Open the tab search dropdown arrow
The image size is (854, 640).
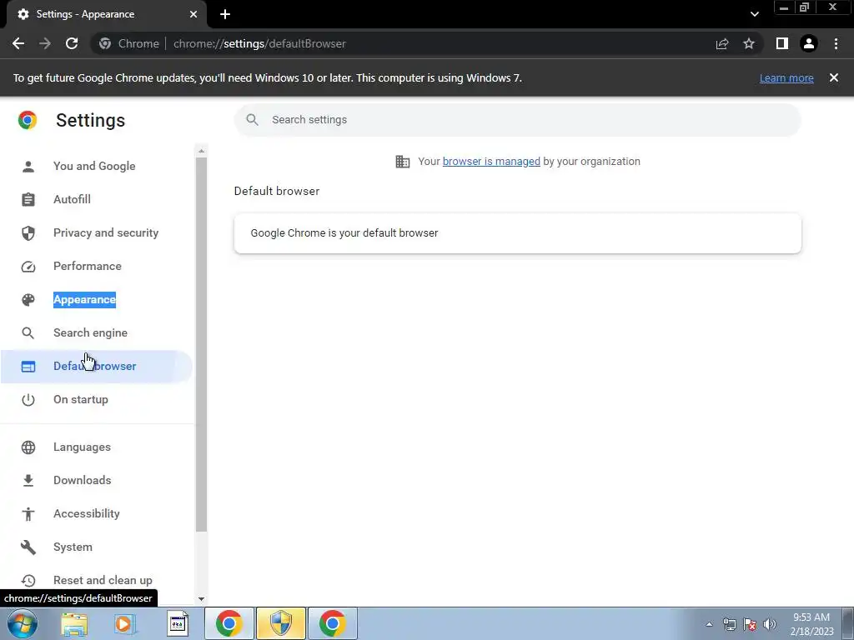click(754, 14)
